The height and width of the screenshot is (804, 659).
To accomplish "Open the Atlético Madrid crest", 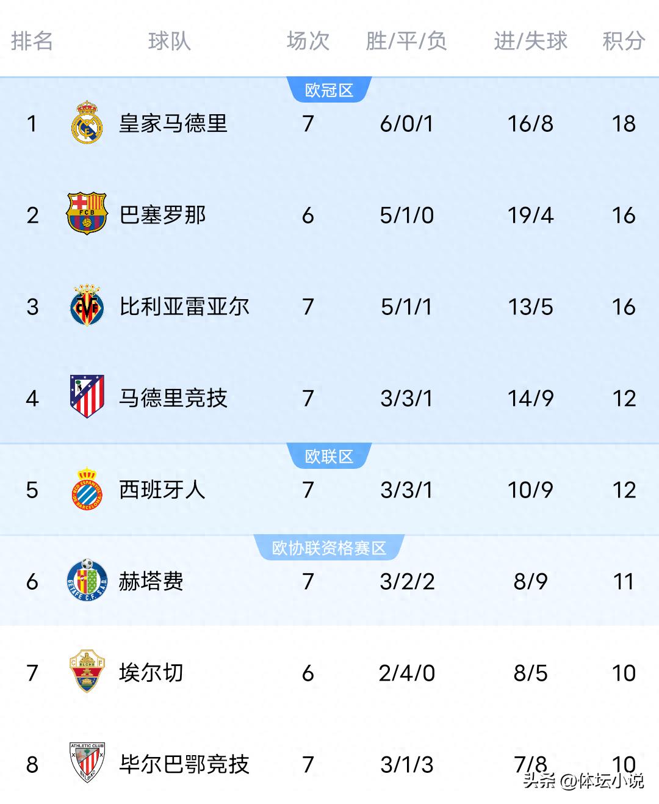I will click(87, 397).
